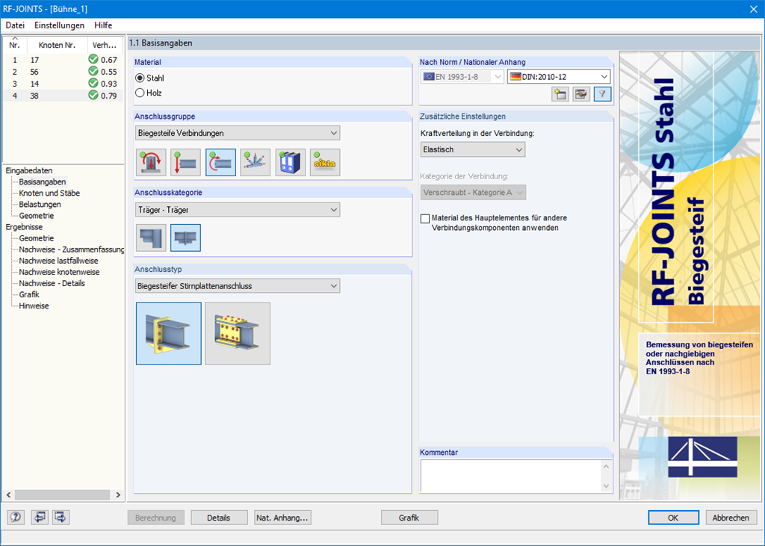Enable main element material for other components
765x546 pixels.
tap(425, 219)
